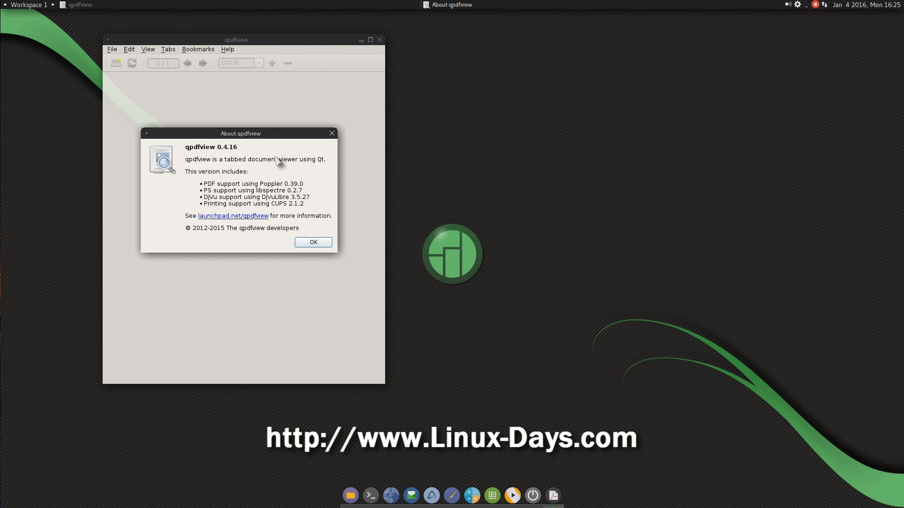Image resolution: width=904 pixels, height=508 pixels.
Task: Go to previous page arrow
Action: point(187,63)
